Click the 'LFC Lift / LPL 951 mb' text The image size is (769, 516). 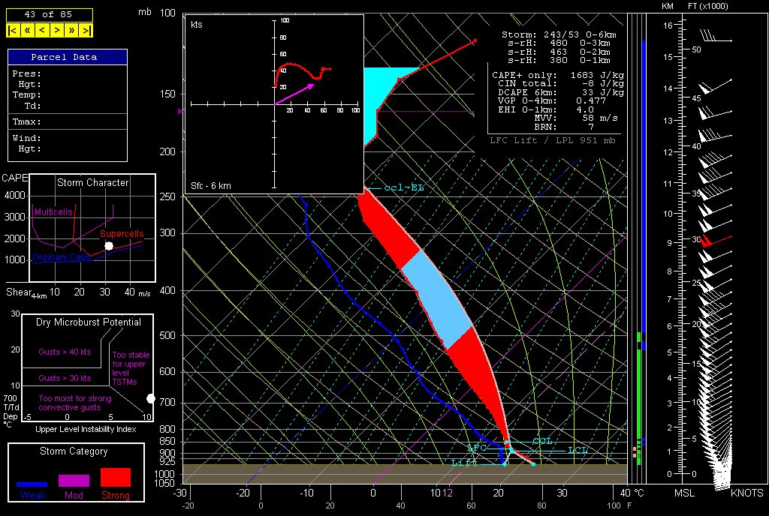[x=552, y=139]
